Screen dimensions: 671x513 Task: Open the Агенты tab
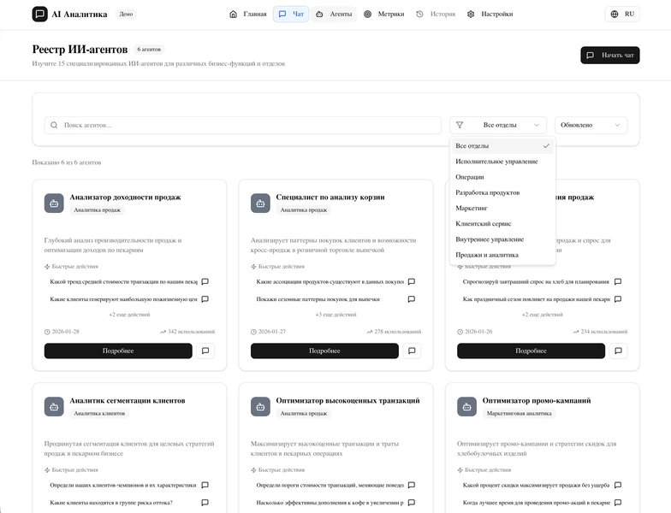(334, 14)
